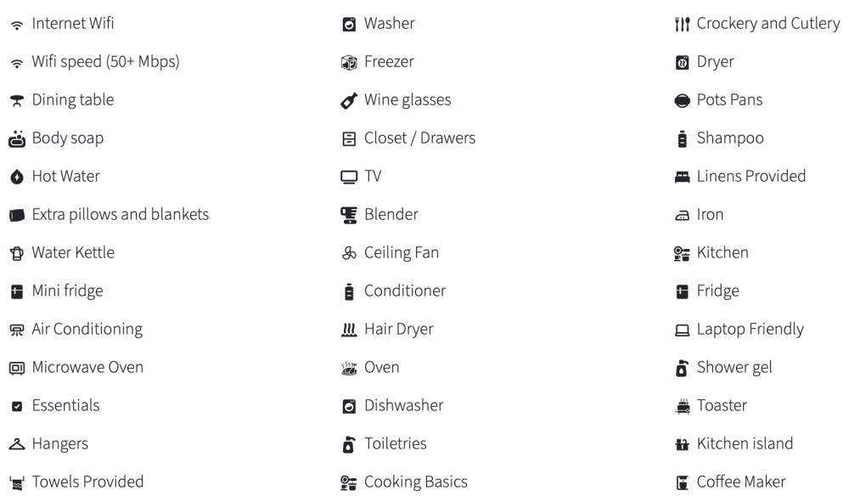849x502 pixels.
Task: Click the Microwave Oven icon
Action: click(17, 367)
